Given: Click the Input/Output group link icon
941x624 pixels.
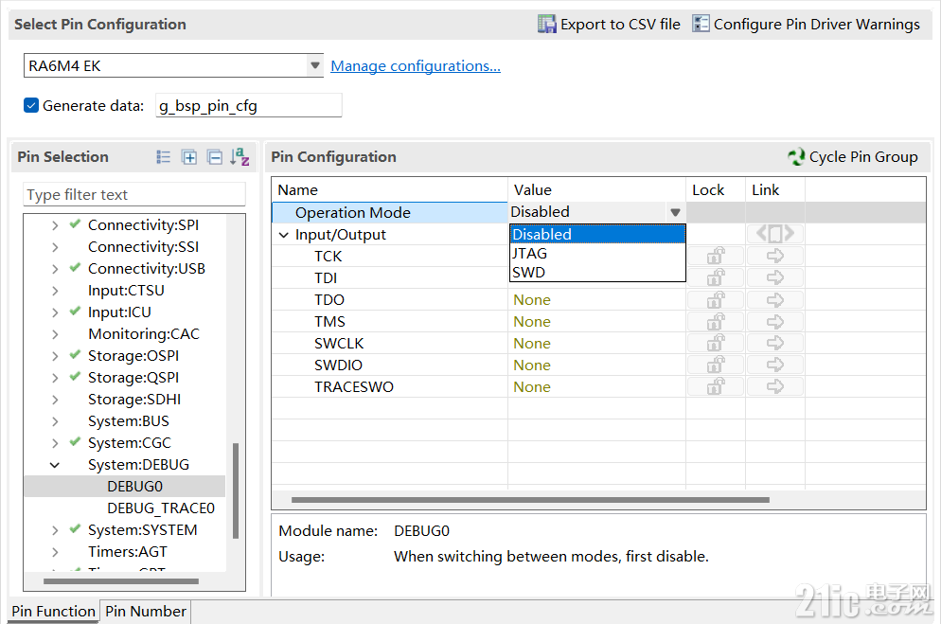Looking at the screenshot, I should click(x=774, y=233).
